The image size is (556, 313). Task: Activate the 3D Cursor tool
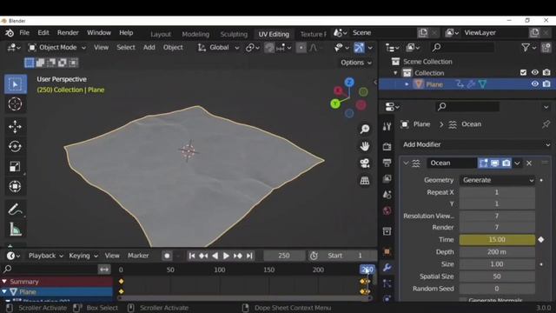pyautogui.click(x=16, y=104)
